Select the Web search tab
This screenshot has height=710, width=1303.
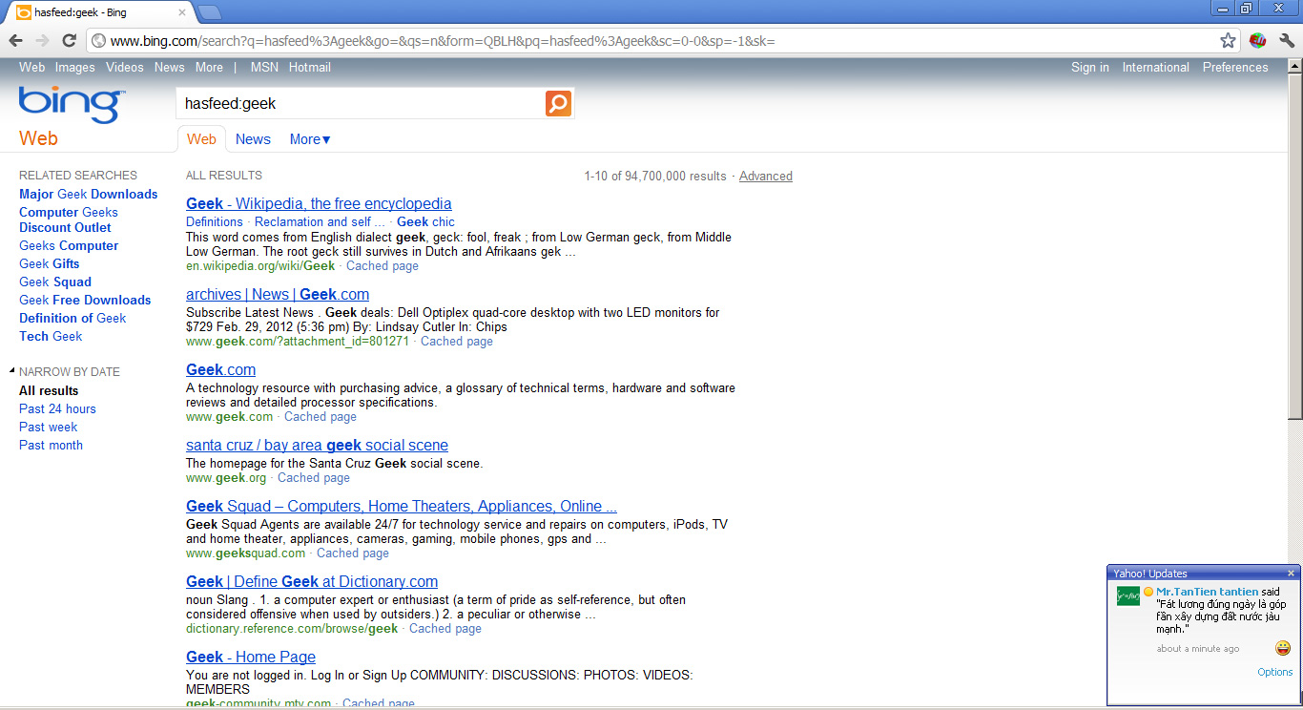(x=201, y=139)
